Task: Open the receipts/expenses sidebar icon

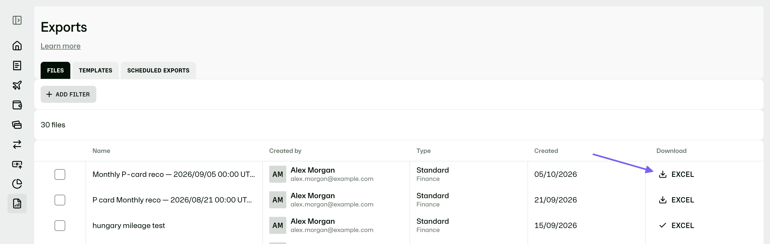Action: (x=17, y=66)
